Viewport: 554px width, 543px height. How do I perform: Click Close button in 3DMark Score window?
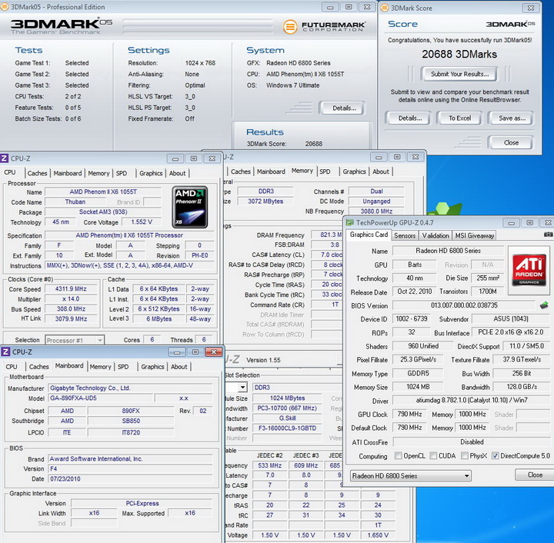[511, 142]
